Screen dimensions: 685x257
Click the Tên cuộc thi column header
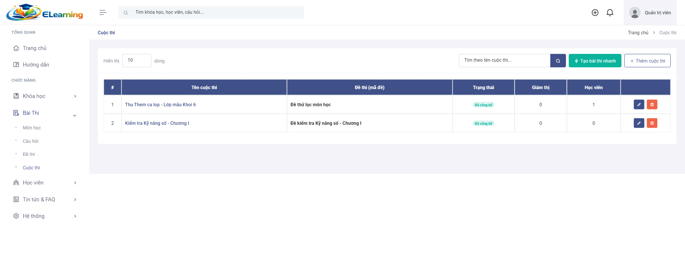pyautogui.click(x=204, y=87)
